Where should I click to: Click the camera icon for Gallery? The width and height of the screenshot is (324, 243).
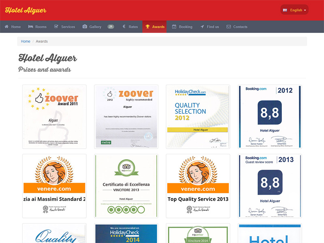85,26
